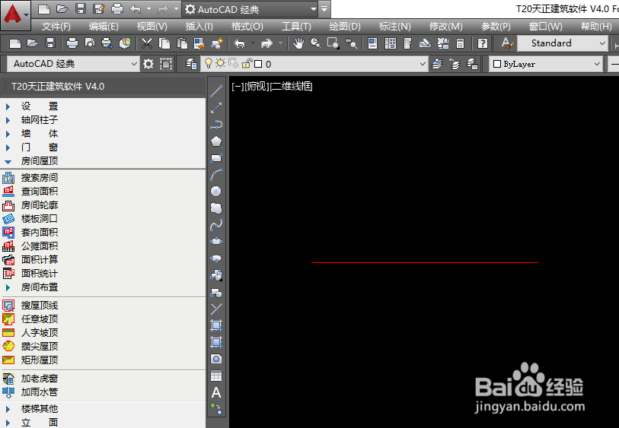The width and height of the screenshot is (619, 428).
Task: Click the QuickCalc calculator icon
Action: coord(460,43)
